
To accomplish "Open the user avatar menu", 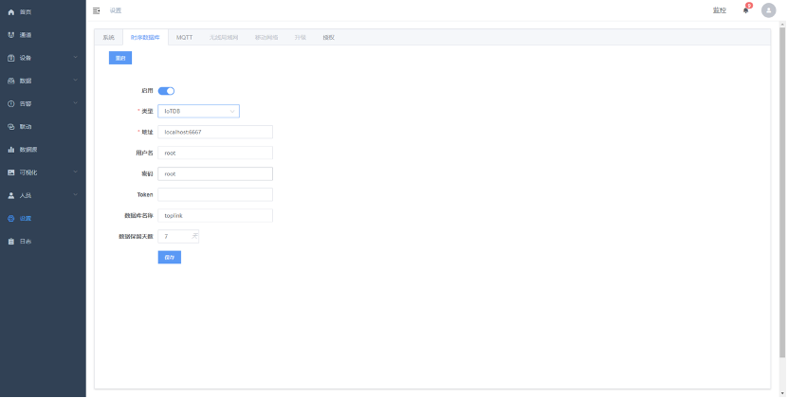I will pyautogui.click(x=768, y=10).
